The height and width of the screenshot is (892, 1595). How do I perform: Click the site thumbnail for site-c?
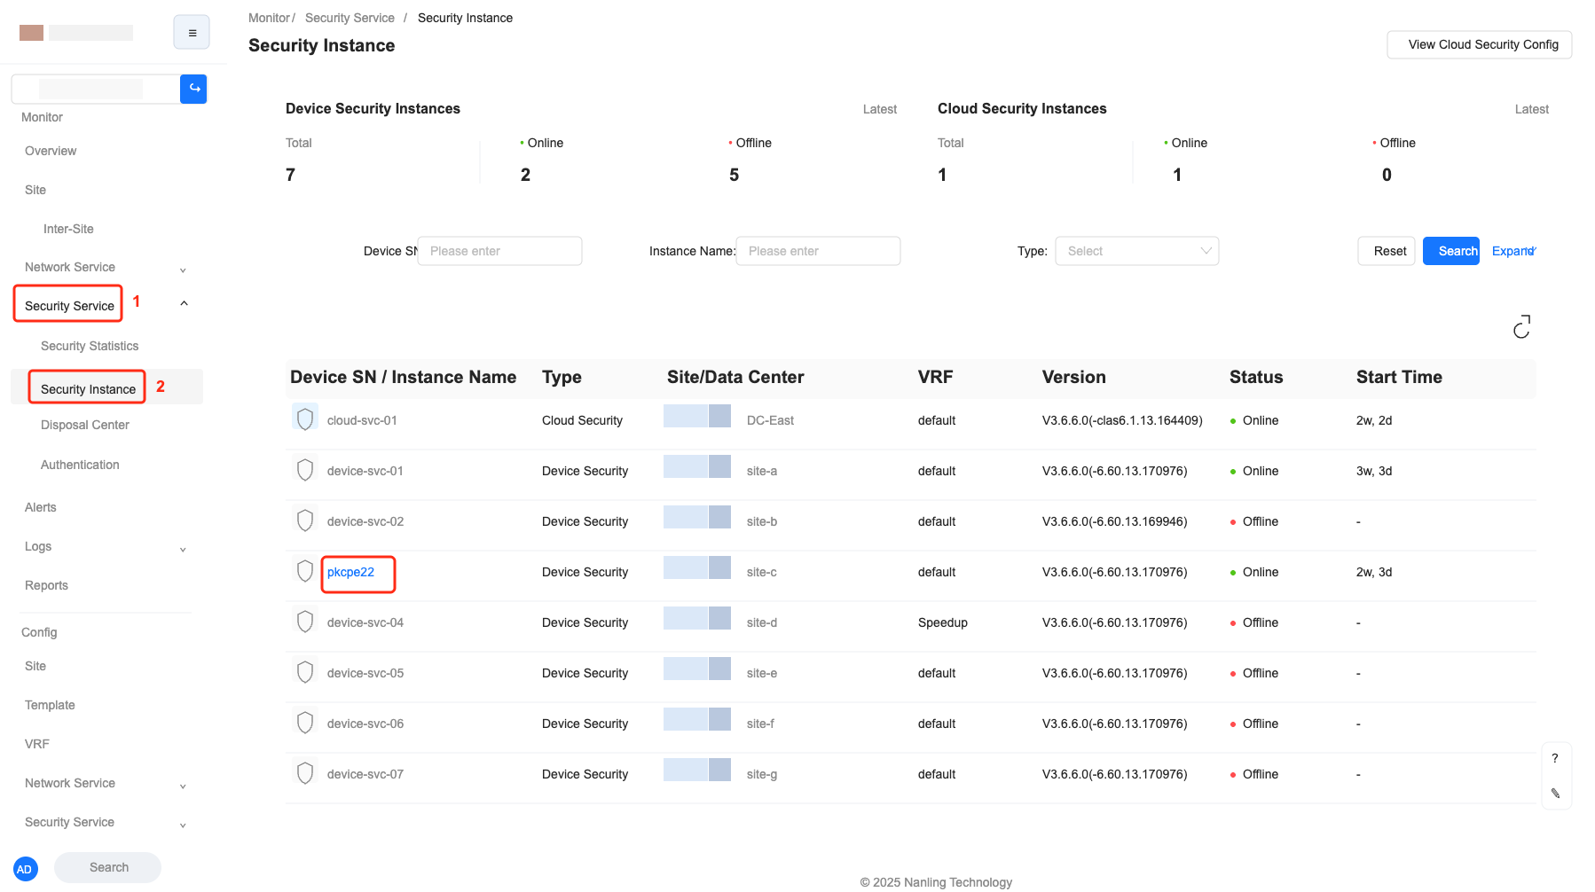tap(697, 567)
